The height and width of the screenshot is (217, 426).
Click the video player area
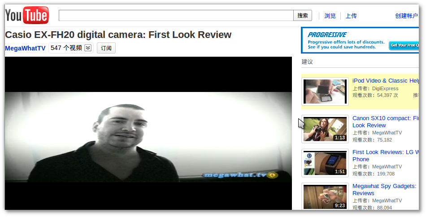click(148, 133)
